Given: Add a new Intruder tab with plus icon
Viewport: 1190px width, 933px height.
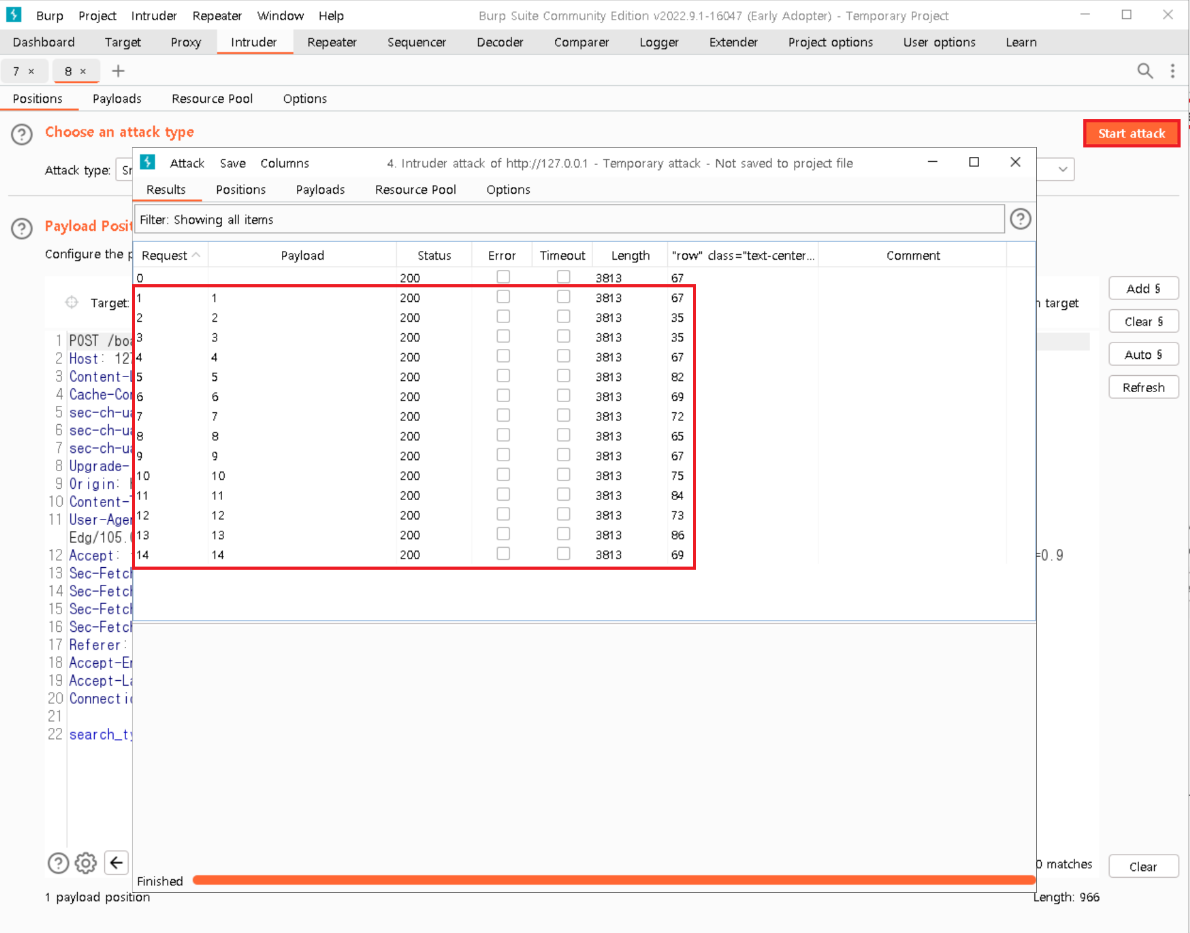Looking at the screenshot, I should tap(118, 71).
